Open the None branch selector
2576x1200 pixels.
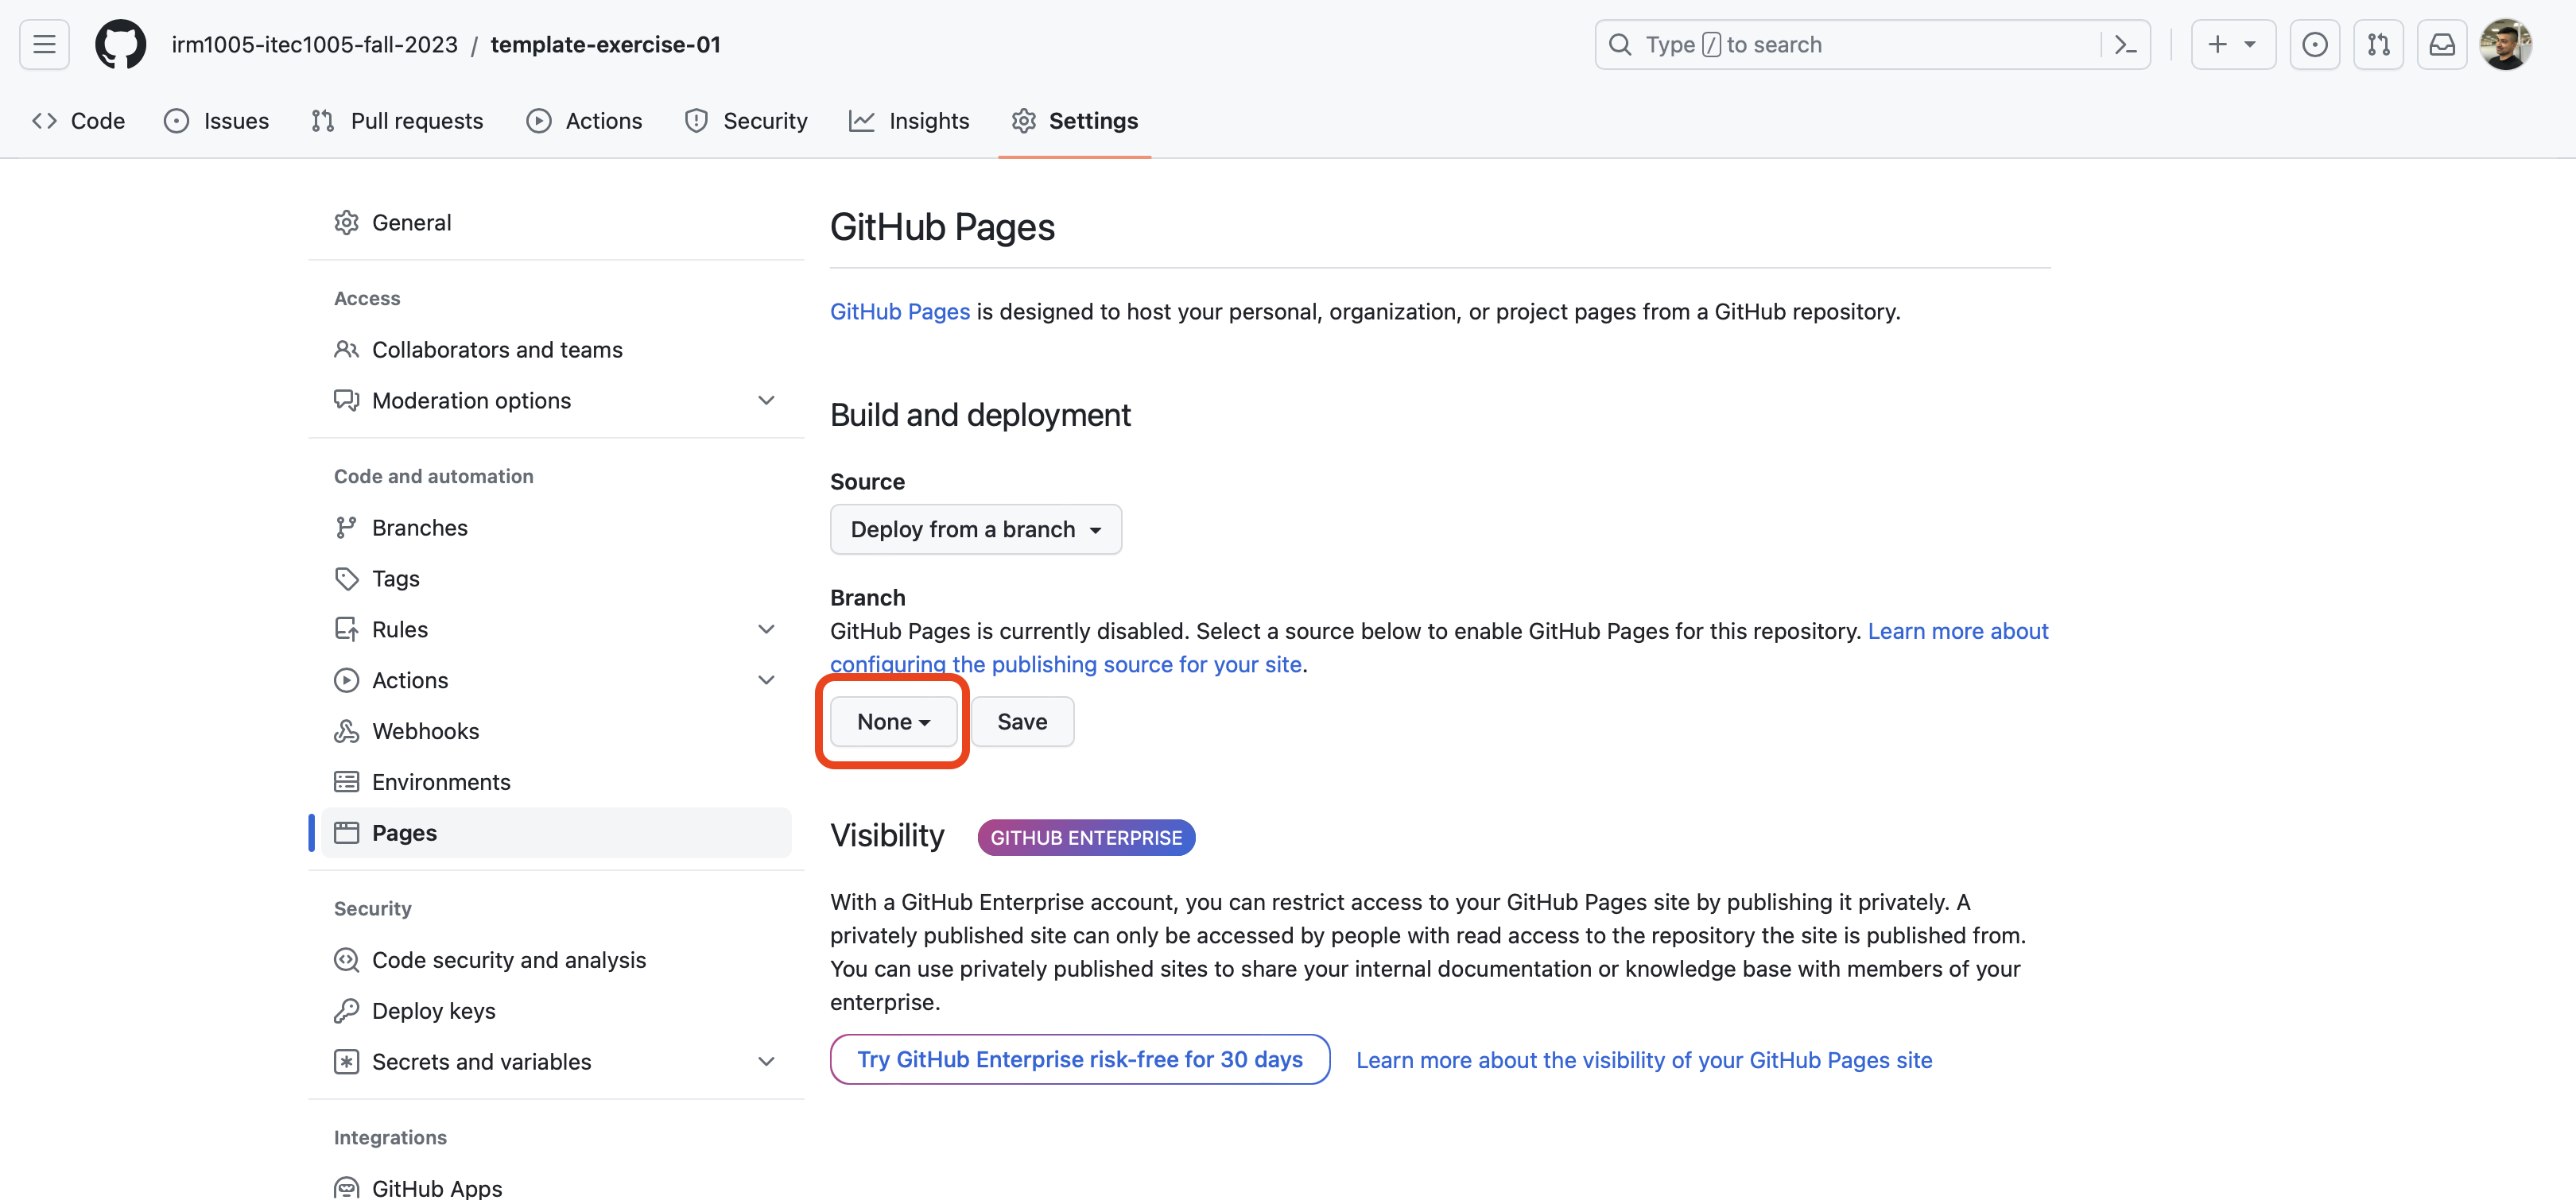[892, 721]
